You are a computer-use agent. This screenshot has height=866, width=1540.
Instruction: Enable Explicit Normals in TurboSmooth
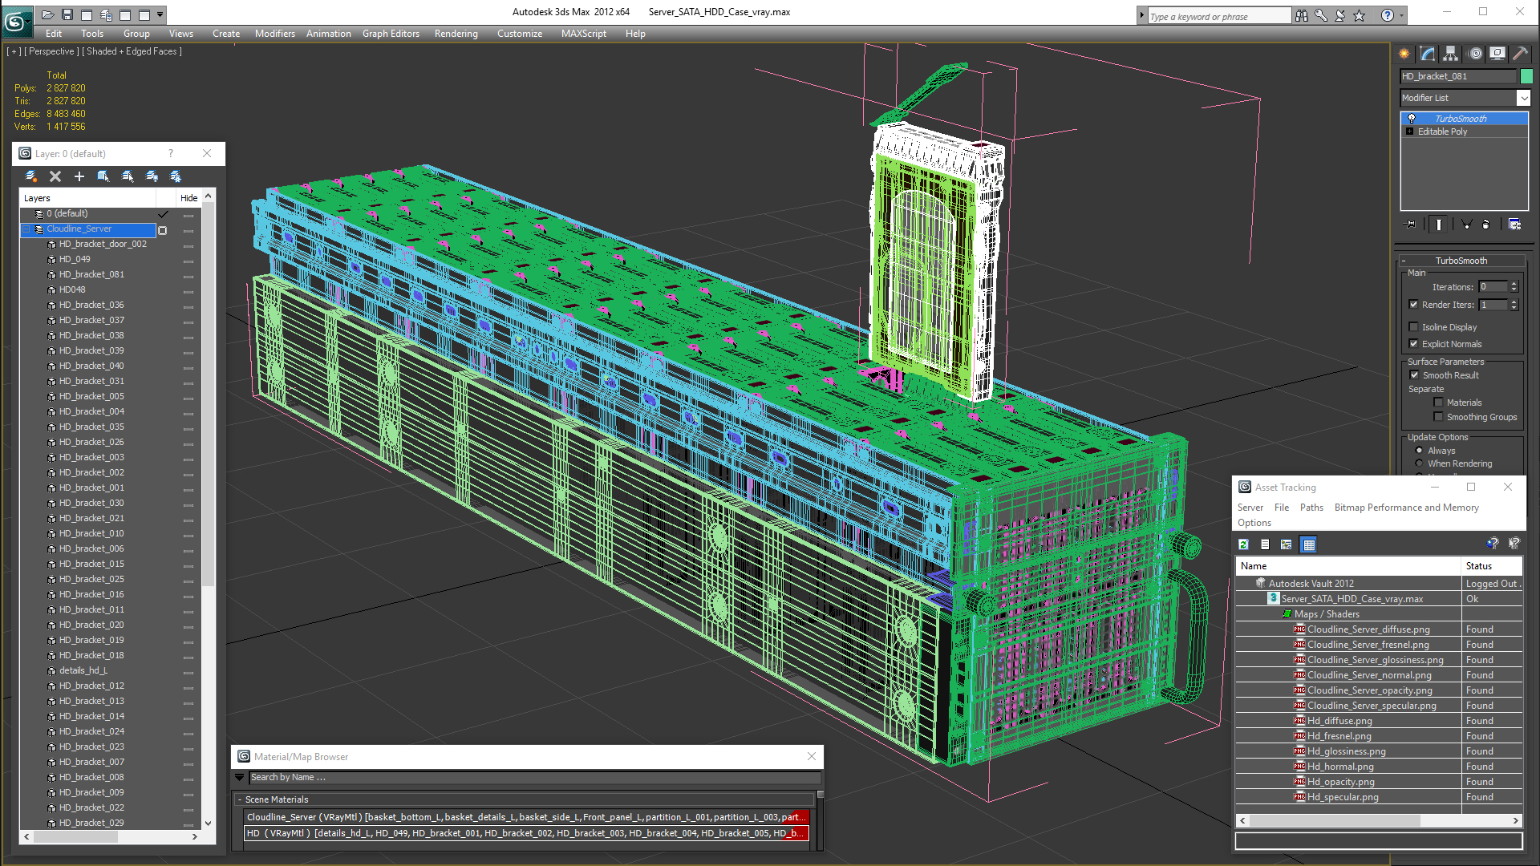click(x=1414, y=342)
